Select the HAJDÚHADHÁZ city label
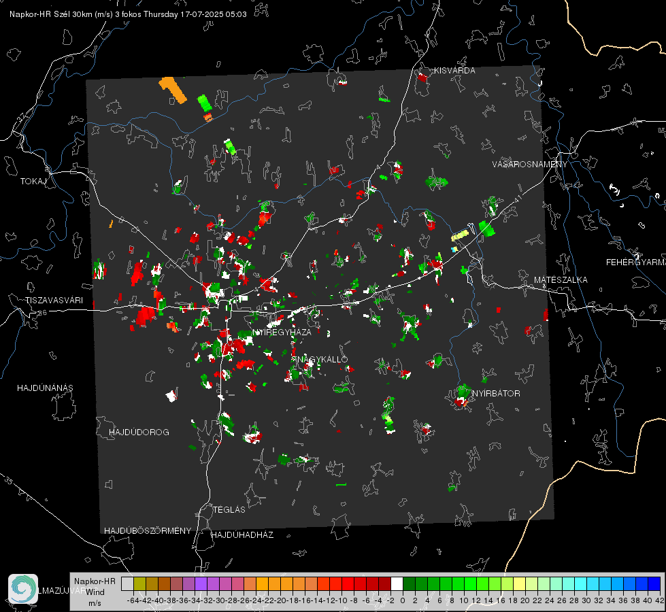 (242, 534)
